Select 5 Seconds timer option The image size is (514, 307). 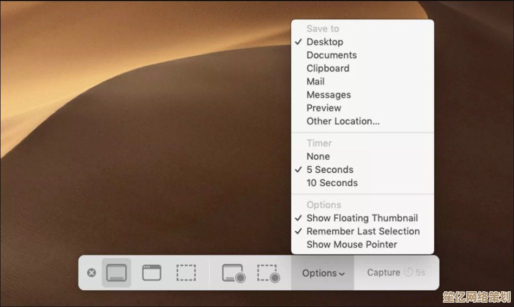pos(330,169)
